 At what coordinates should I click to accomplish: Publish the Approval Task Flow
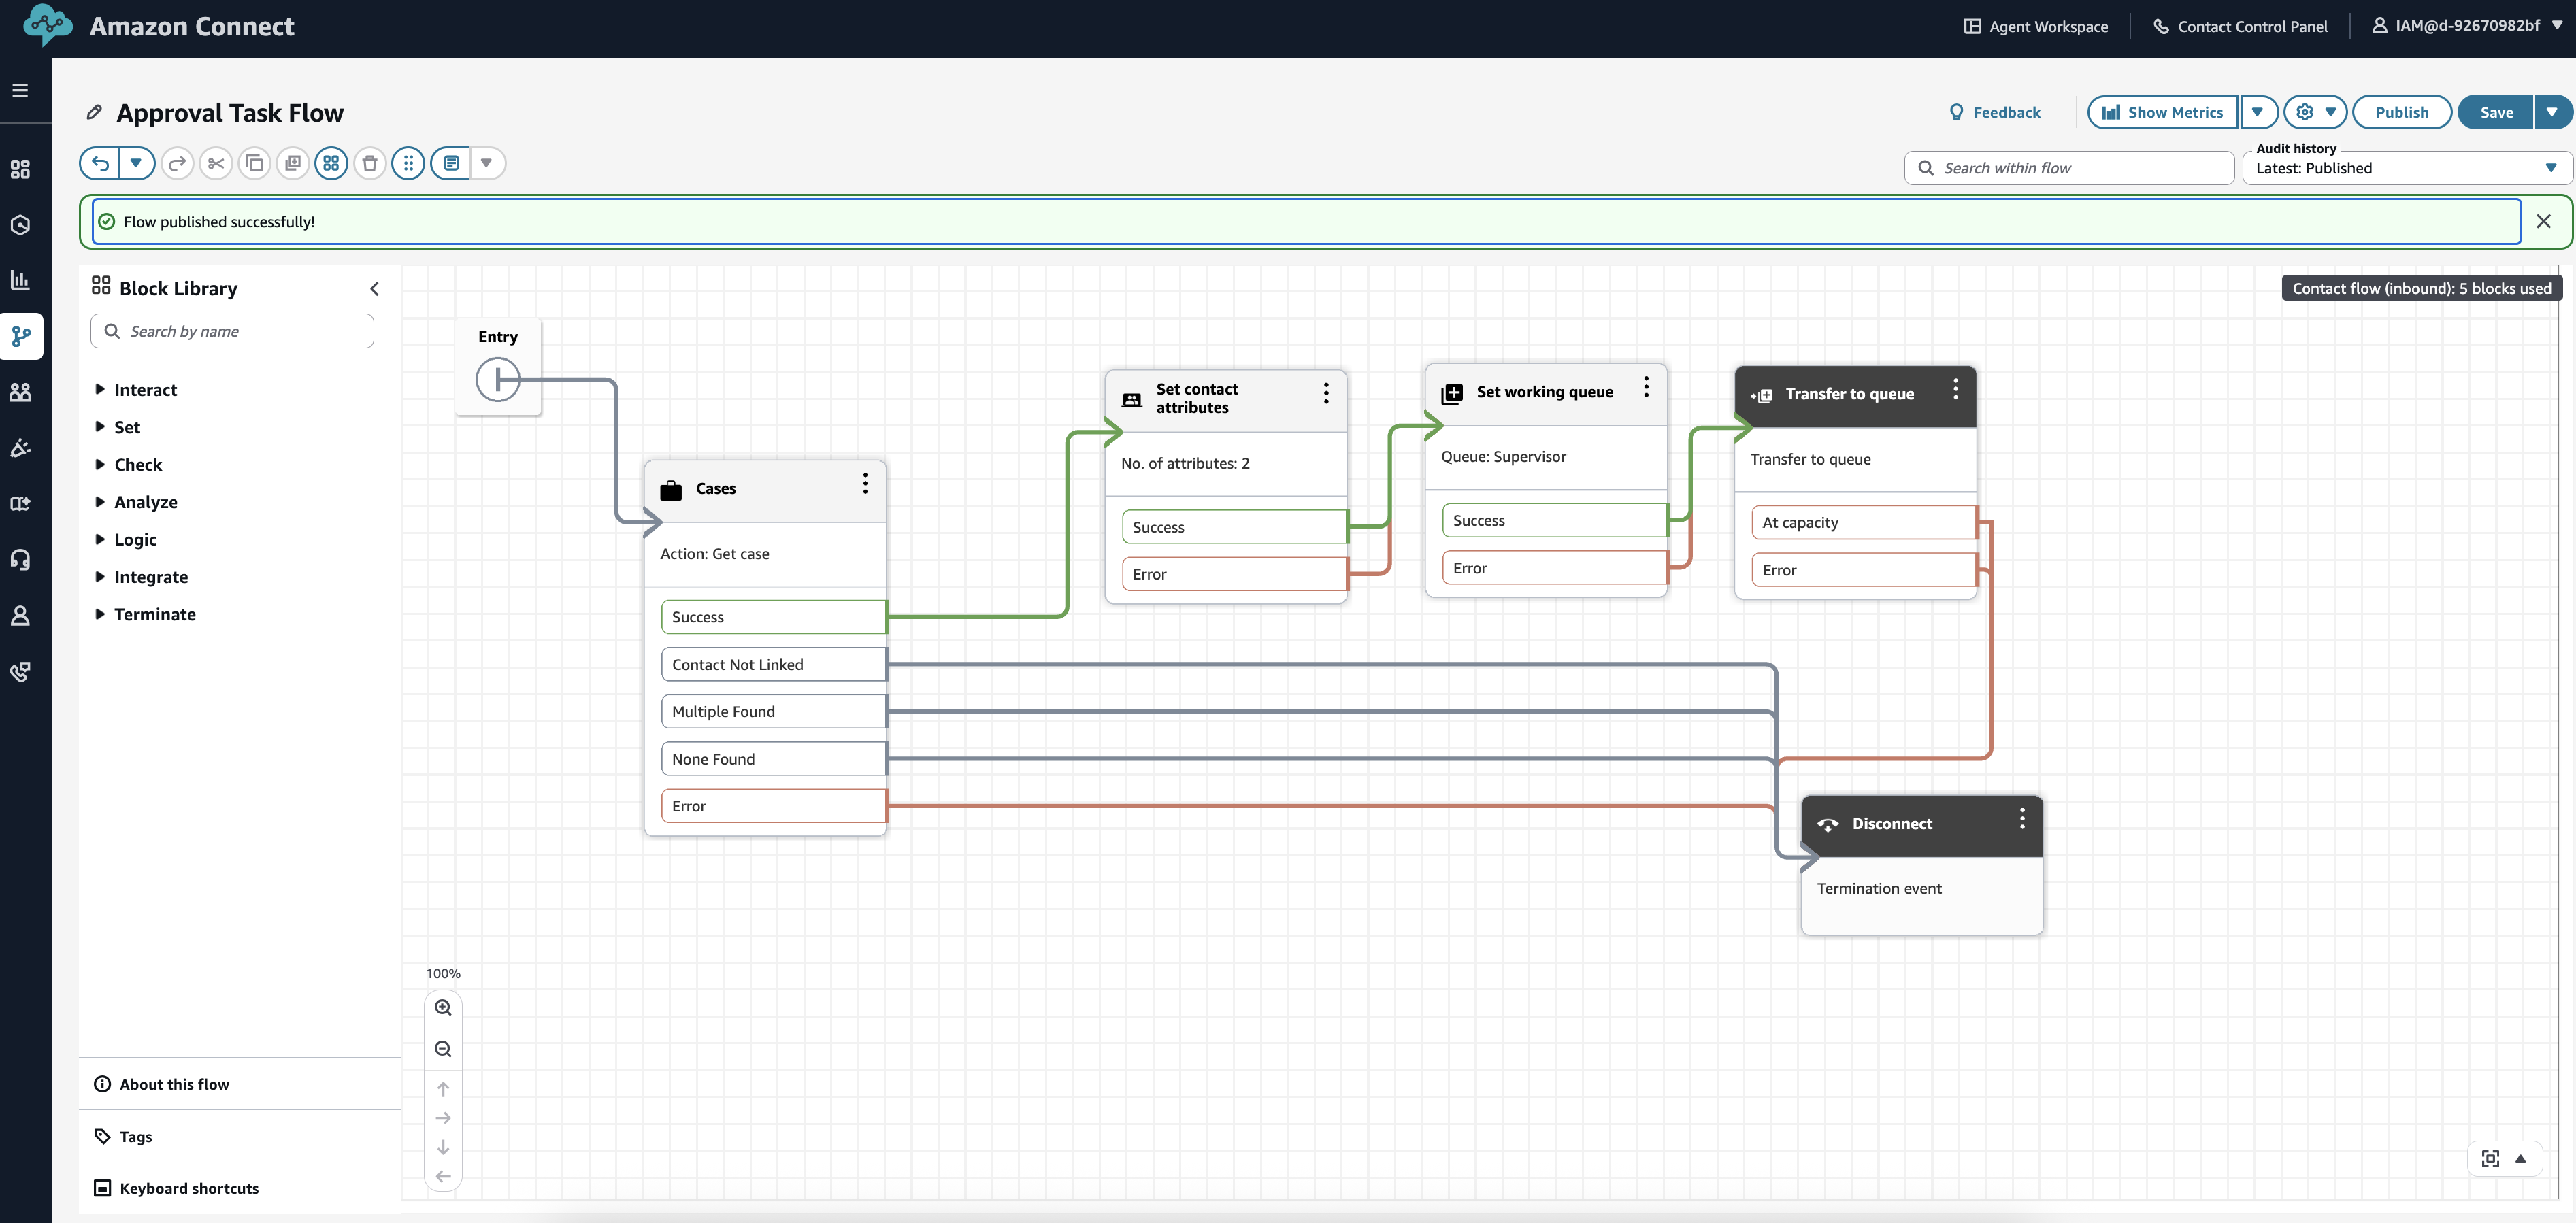(2402, 112)
